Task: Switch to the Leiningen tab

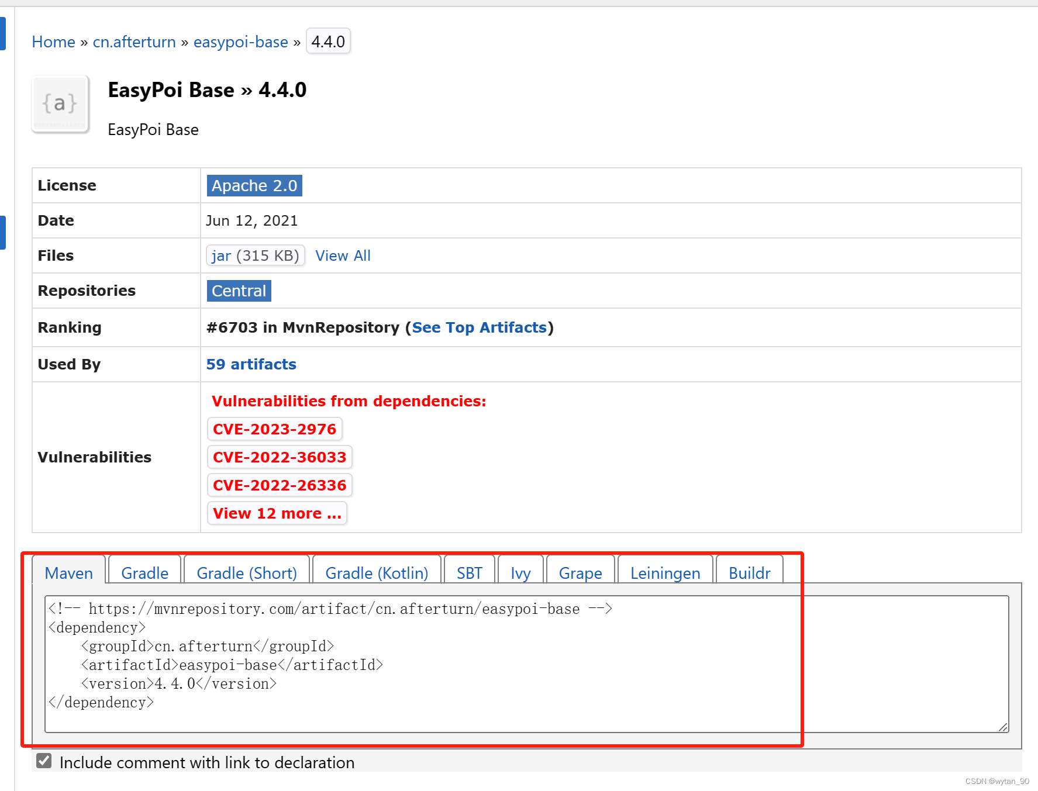Action: click(665, 573)
